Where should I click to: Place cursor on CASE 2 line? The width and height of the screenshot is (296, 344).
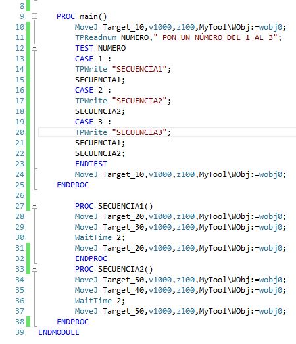coord(93,90)
